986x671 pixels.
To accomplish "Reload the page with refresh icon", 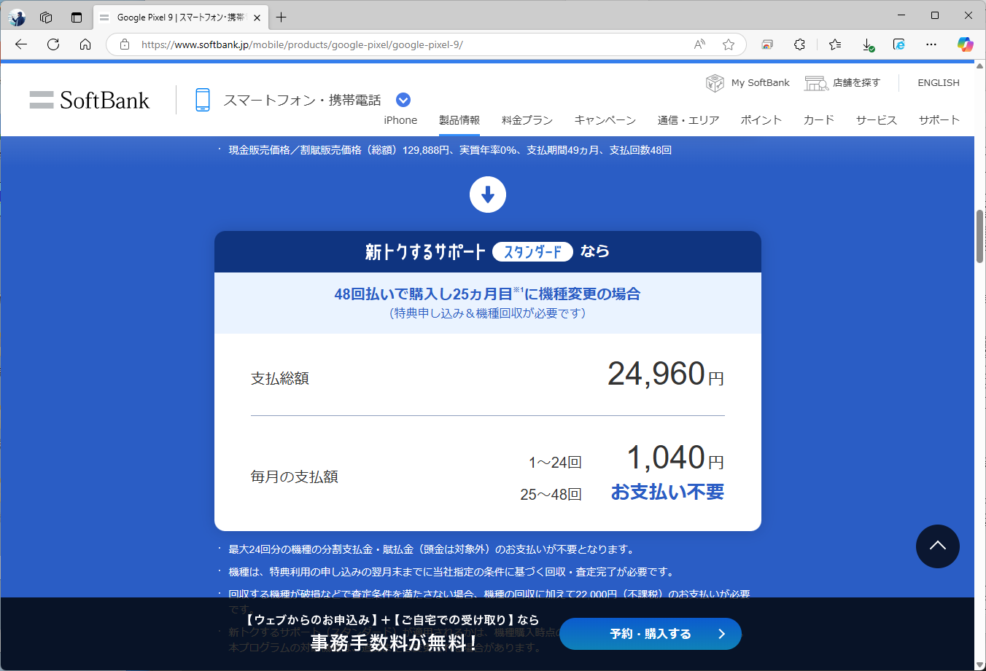I will (x=53, y=44).
